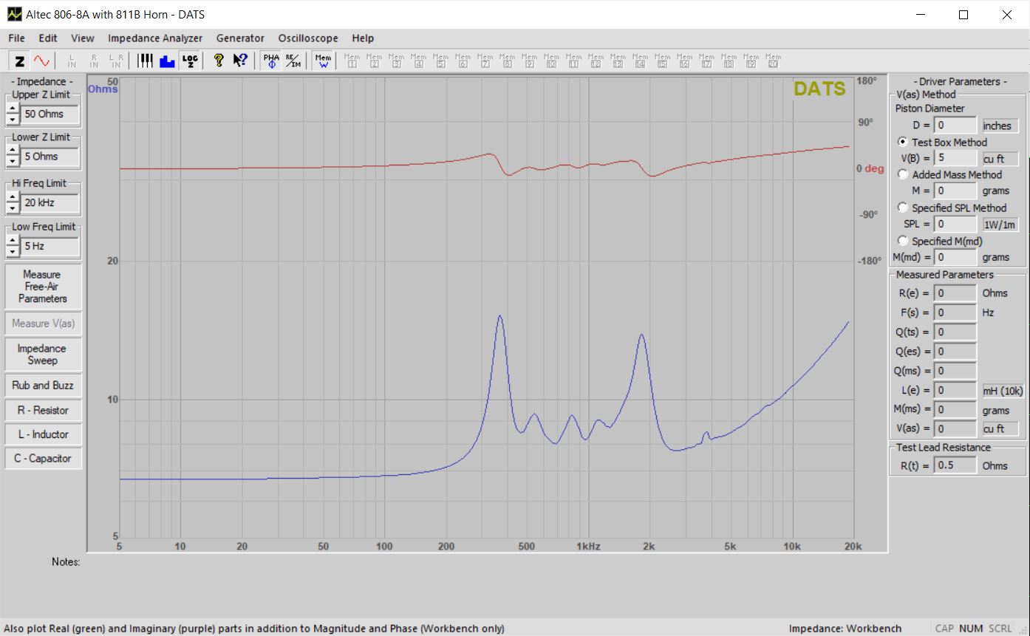Select the Test Box Method radio button
The width and height of the screenshot is (1030, 636).
click(x=903, y=142)
